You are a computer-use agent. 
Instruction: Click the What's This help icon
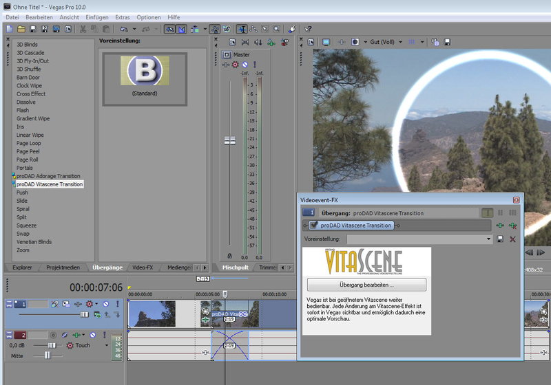(x=308, y=29)
